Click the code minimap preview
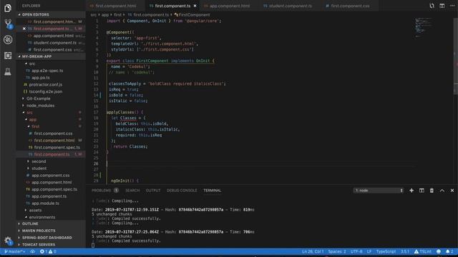458x257 pixels. point(424,27)
